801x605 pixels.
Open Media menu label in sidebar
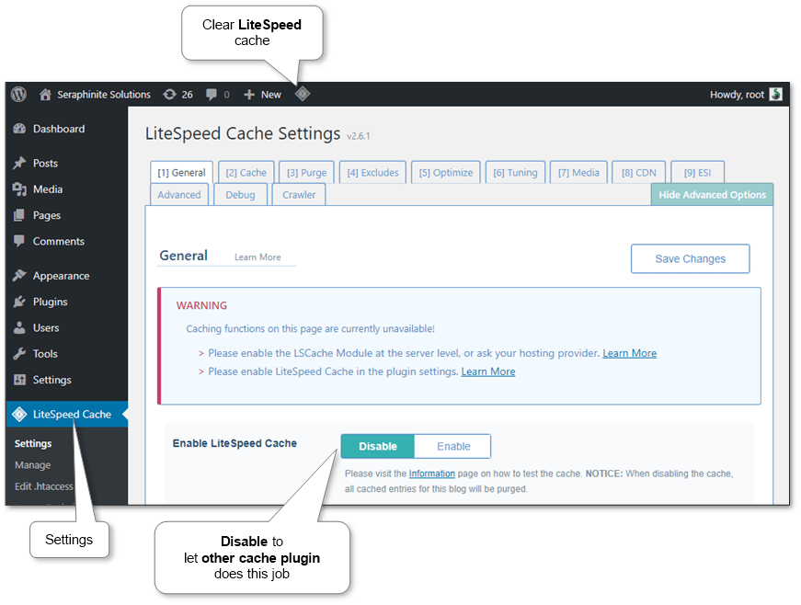[48, 188]
